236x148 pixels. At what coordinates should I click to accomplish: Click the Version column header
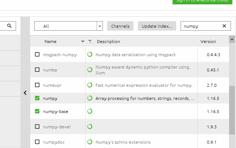coord(208,42)
